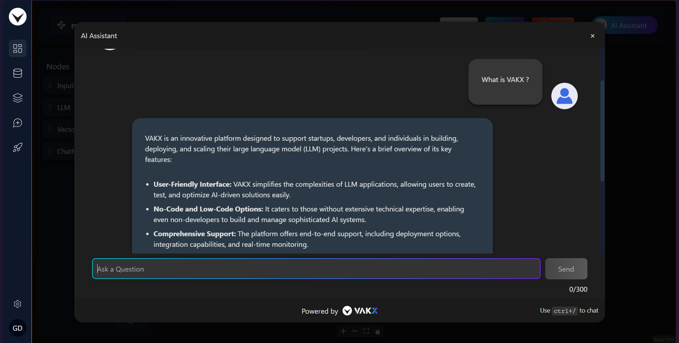Click the rocket deploy icon

click(x=18, y=147)
